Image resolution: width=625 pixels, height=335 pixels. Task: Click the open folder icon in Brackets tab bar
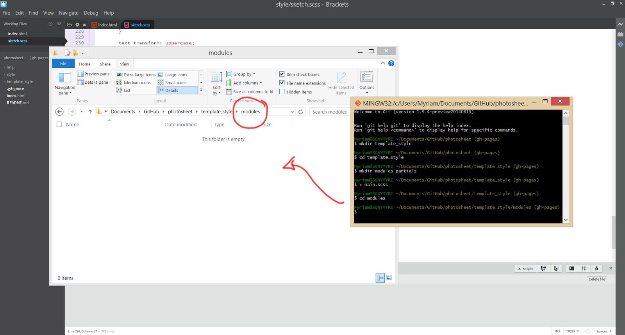(70, 25)
